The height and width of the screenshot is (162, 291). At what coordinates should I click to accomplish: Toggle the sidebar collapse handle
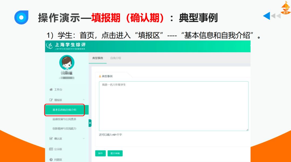pos(90,123)
